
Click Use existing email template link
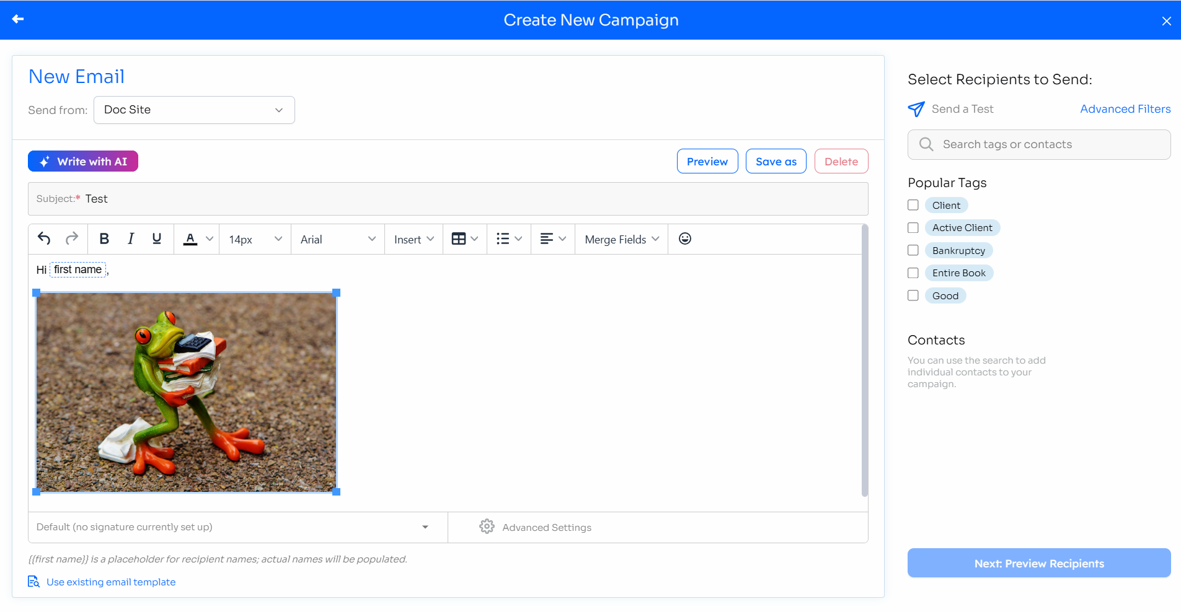[111, 582]
